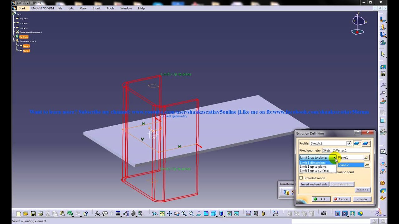This screenshot has height=224, width=399.
Task: Select Plane.1 in the specification tree
Action: click(26, 46)
